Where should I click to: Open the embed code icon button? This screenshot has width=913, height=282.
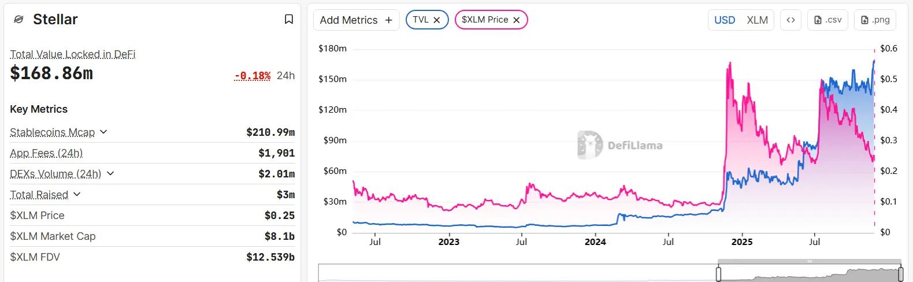pyautogui.click(x=790, y=20)
